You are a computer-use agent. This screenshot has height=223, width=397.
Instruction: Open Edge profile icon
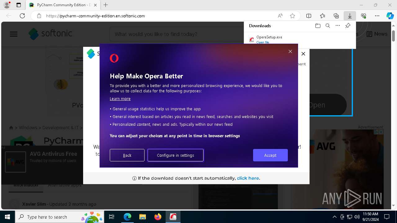coord(7,5)
